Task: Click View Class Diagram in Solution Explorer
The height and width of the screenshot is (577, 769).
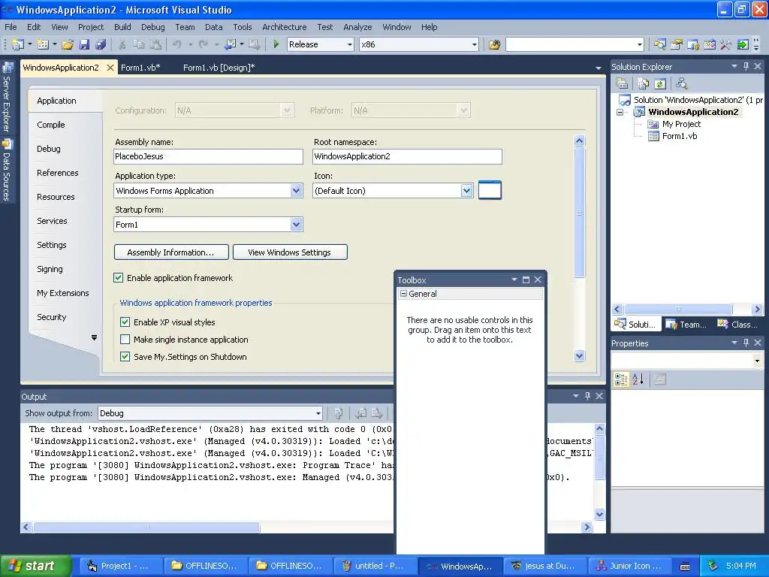Action: (681, 84)
